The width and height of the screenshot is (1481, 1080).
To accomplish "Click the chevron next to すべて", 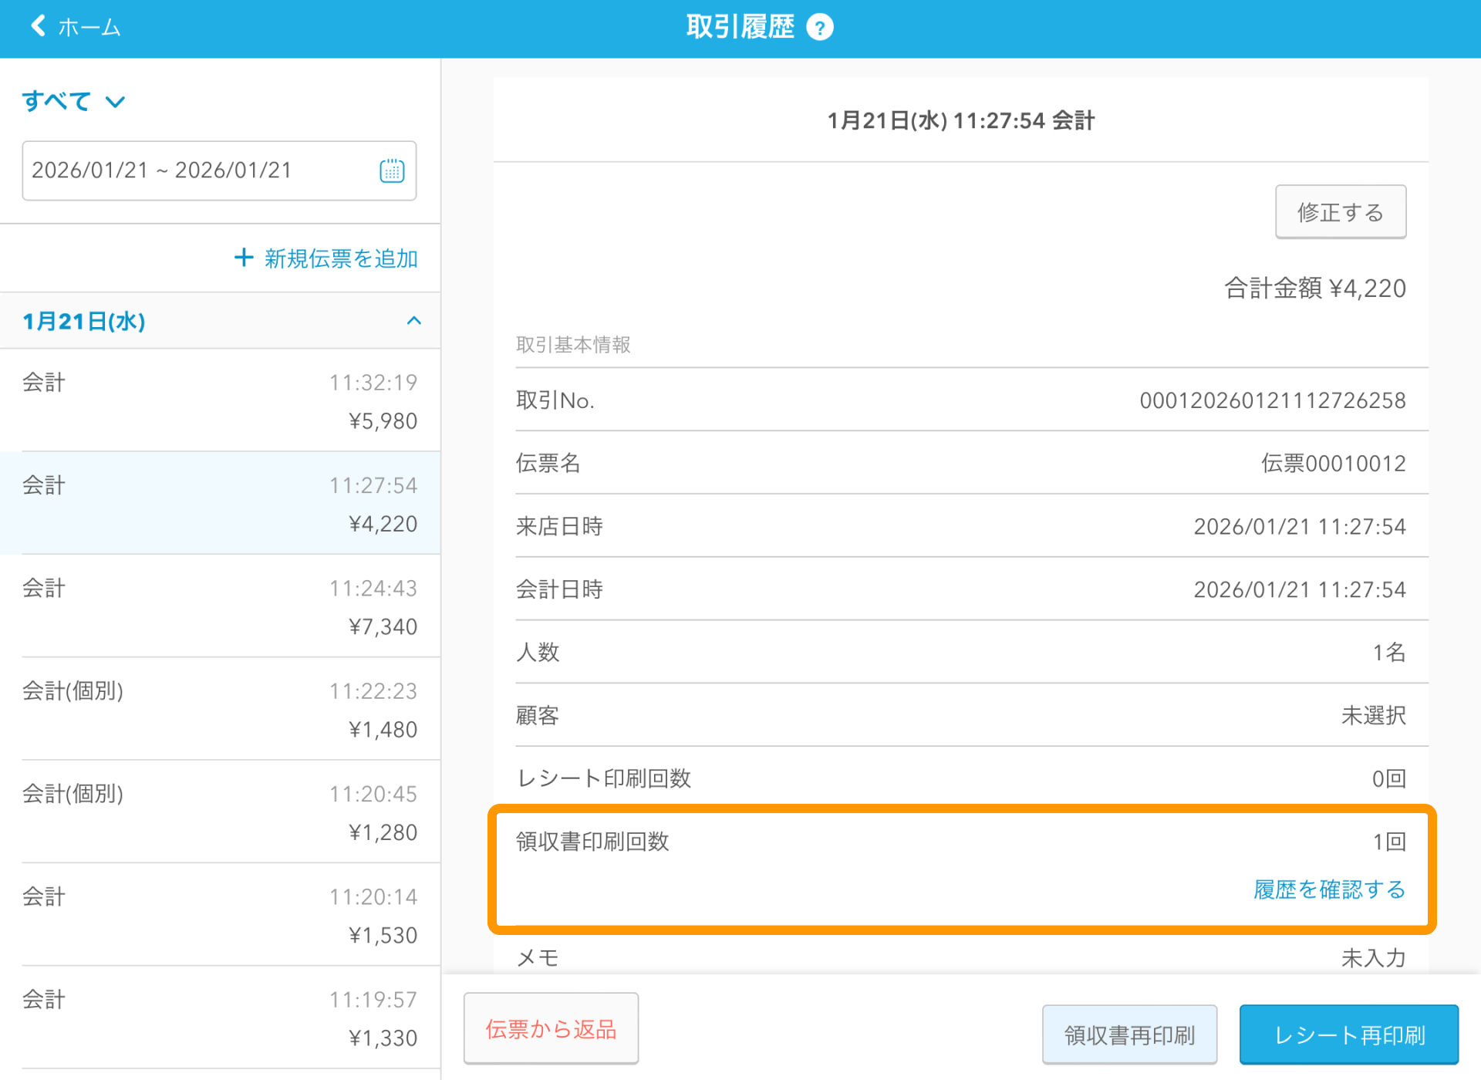I will click(x=114, y=102).
